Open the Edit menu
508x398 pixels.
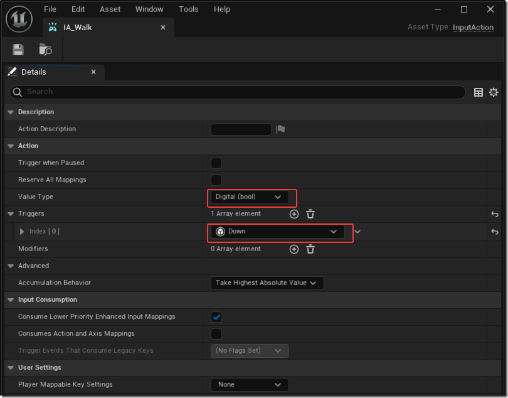78,9
